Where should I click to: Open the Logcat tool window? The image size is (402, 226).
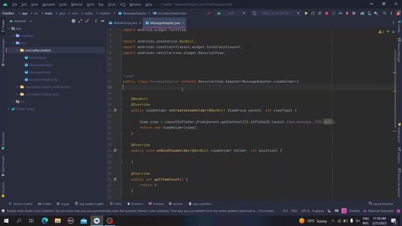tap(63, 203)
